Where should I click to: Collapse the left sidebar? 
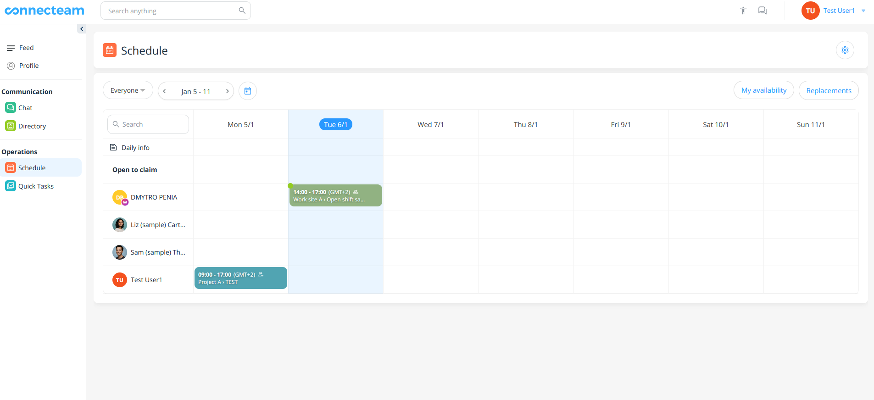tap(82, 29)
